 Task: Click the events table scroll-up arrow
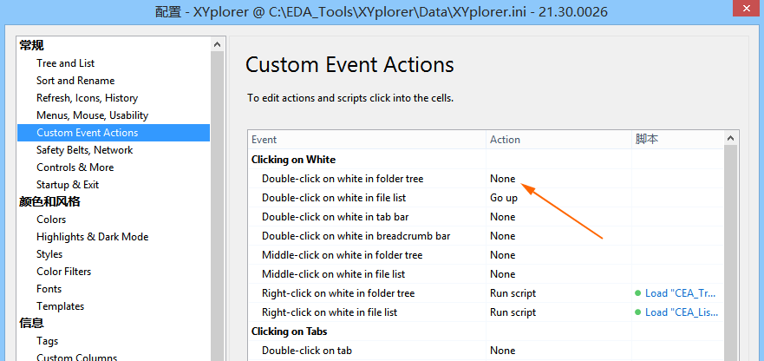(731, 139)
